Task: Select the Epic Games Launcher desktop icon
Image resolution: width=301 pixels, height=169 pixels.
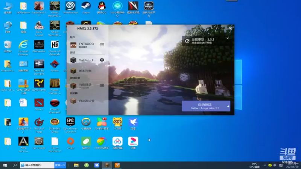Action: coord(70,125)
